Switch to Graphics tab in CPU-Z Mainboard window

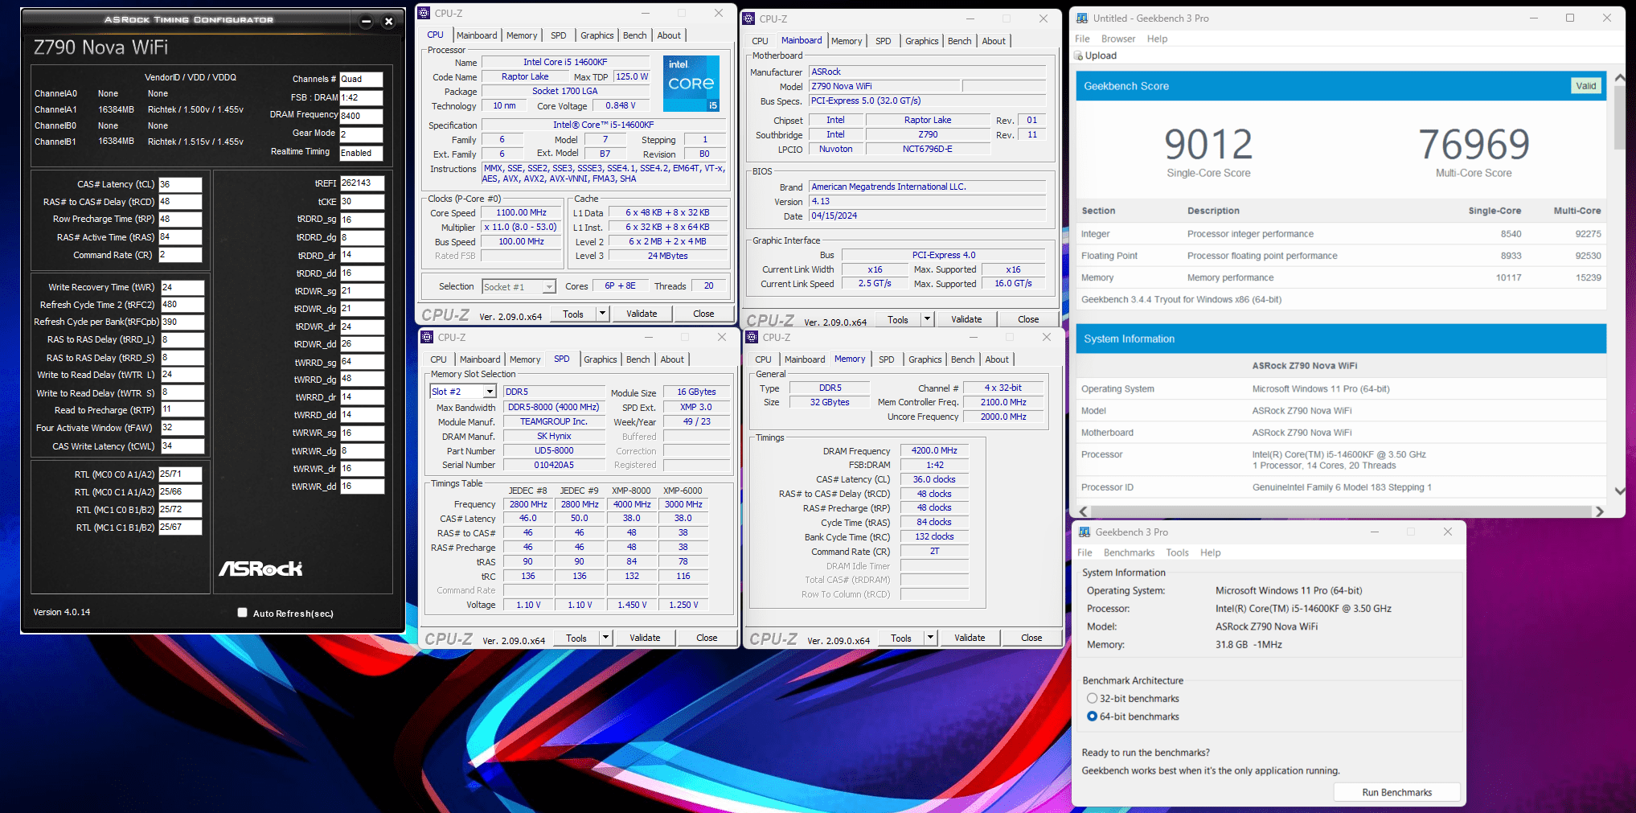[921, 41]
